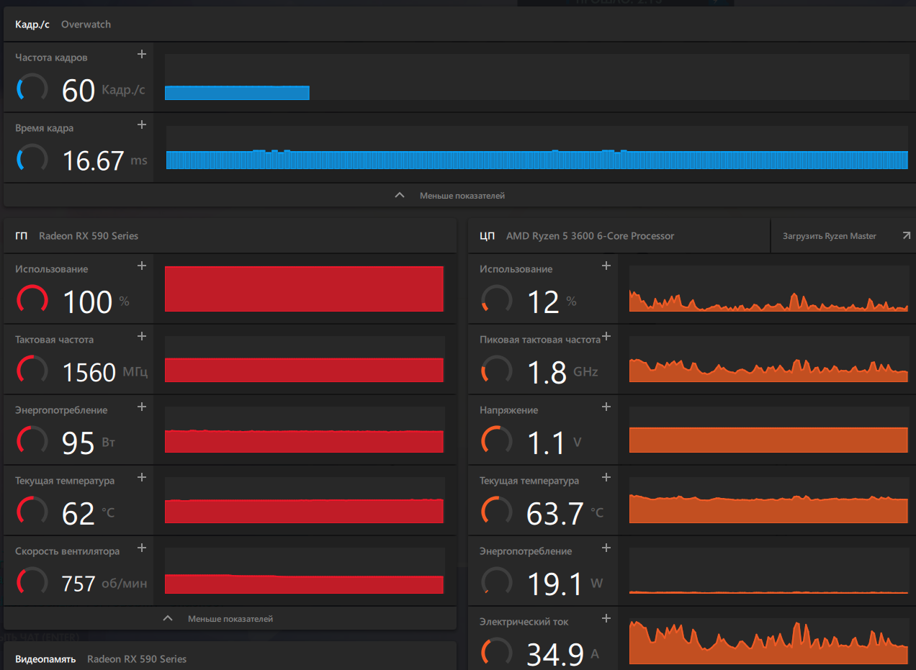Screen dimensions: 916x670
Task: Click plus icon beside Время кадра
Action: [142, 125]
